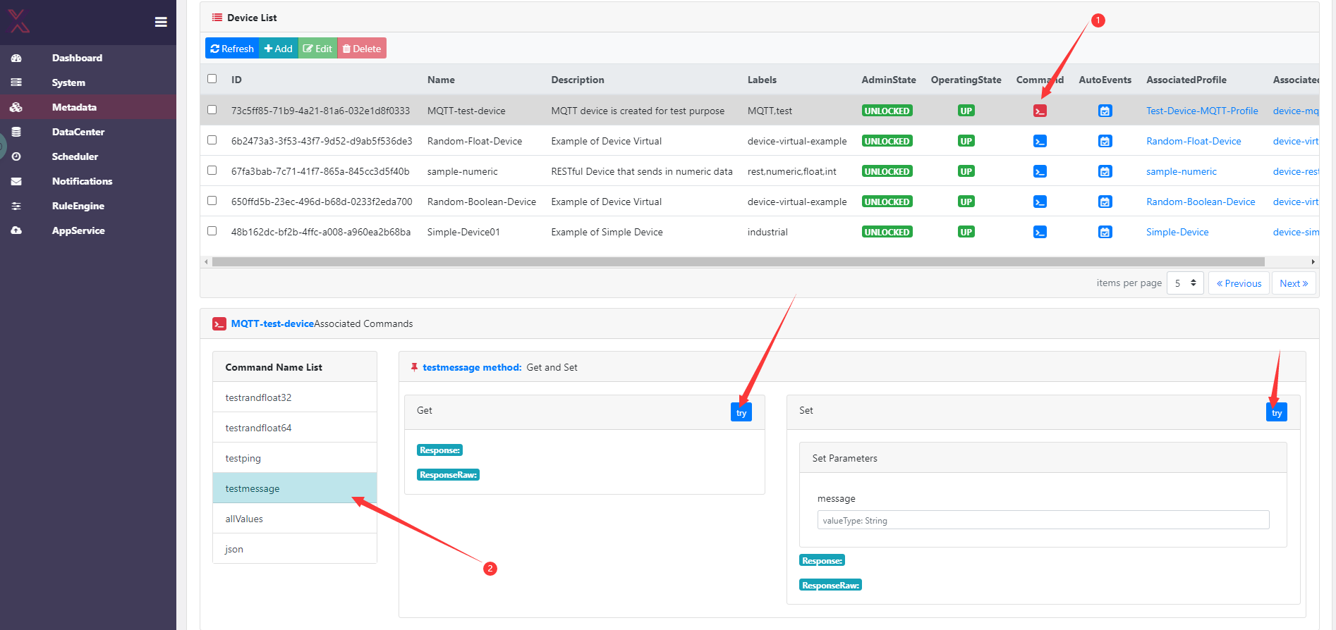Open Notifications in the sidebar
This screenshot has height=630, width=1336.
point(82,181)
